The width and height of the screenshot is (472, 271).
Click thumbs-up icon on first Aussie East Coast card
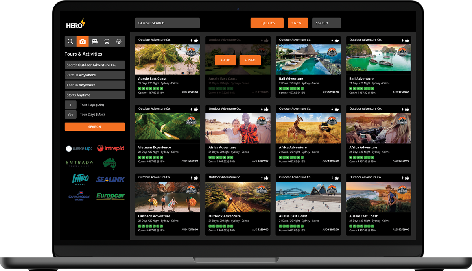coord(196,40)
